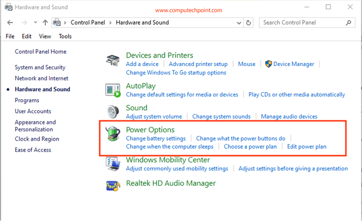Open the AutoPlay heading
The height and width of the screenshot is (222, 362).
coord(141,86)
